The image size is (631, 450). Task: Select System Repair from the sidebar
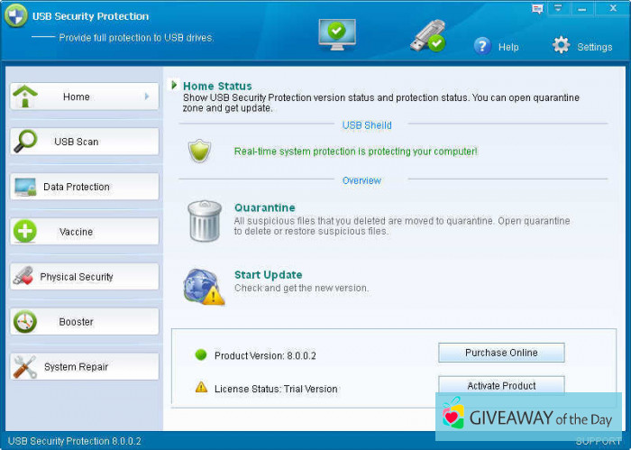pos(84,367)
